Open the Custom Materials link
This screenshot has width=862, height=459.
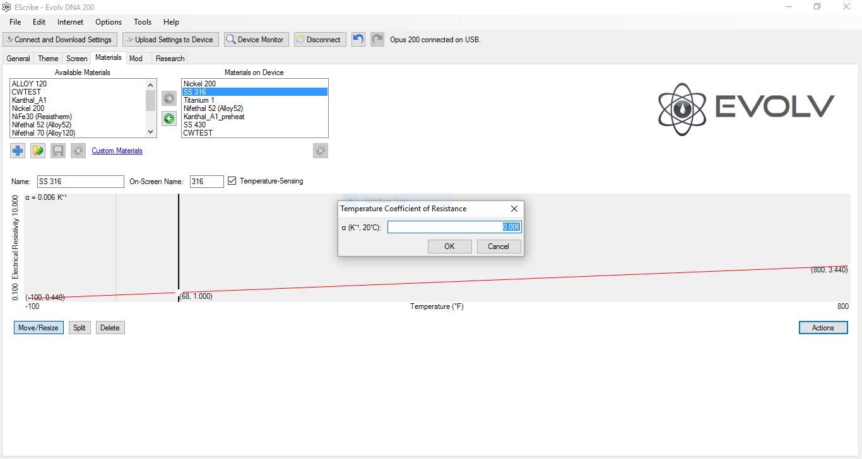tap(117, 151)
